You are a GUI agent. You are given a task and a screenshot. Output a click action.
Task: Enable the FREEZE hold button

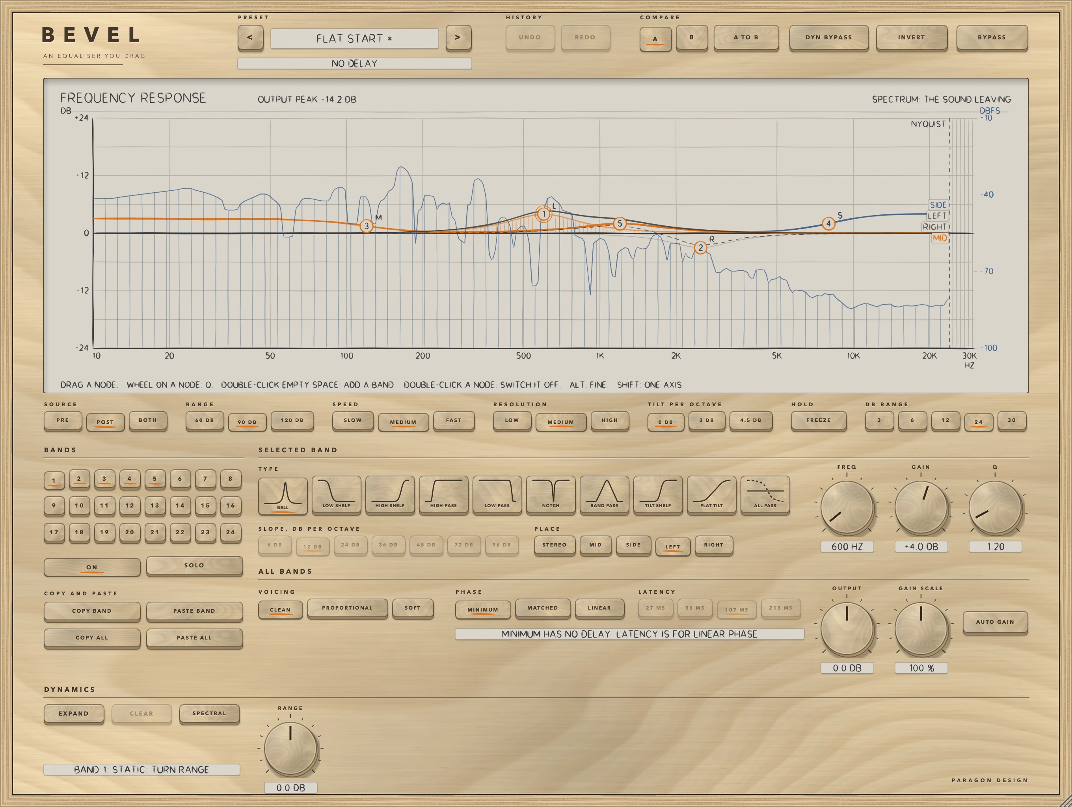[819, 420]
